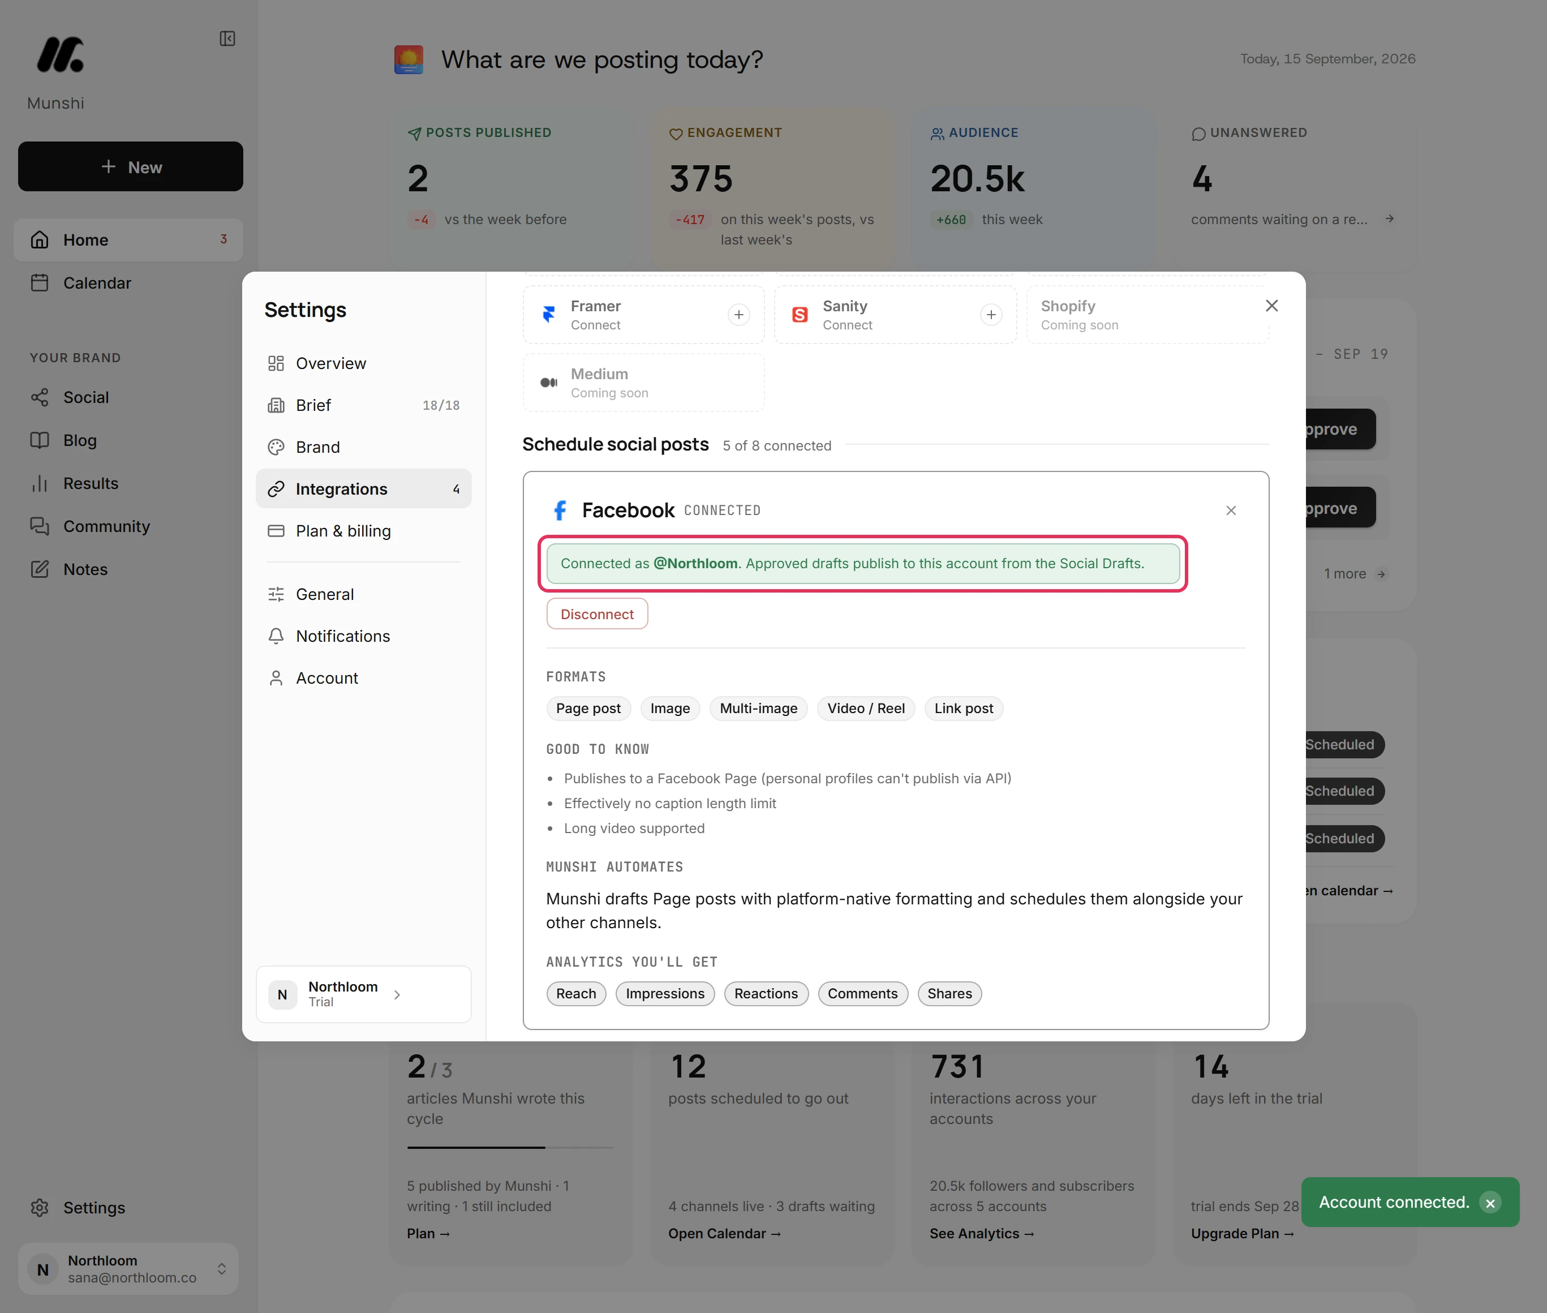Click the Page post format chip
The image size is (1547, 1313).
tap(588, 709)
